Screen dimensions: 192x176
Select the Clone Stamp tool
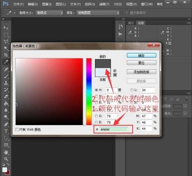click(6, 83)
